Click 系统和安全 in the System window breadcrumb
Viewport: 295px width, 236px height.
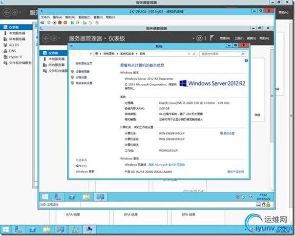pyautogui.click(x=127, y=54)
